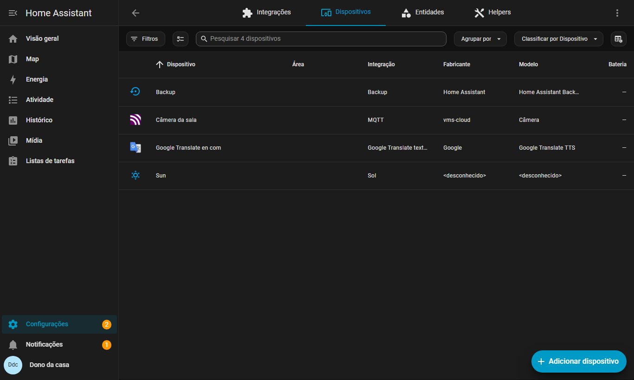Sort by the Bateria column header
634x380 pixels.
coord(617,64)
